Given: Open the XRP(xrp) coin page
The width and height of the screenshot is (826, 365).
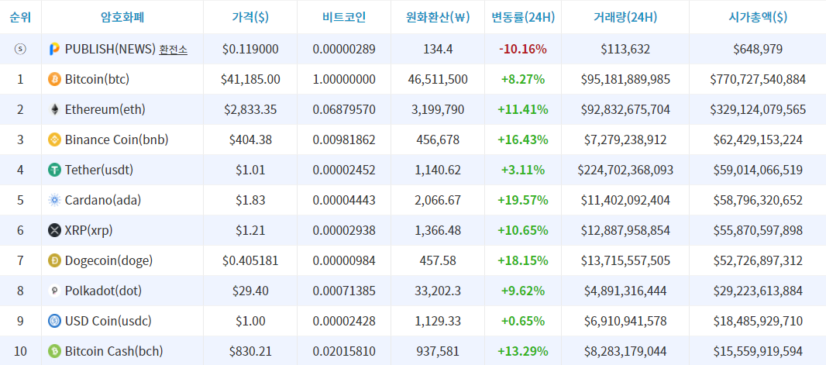Looking at the screenshot, I should tap(88, 230).
